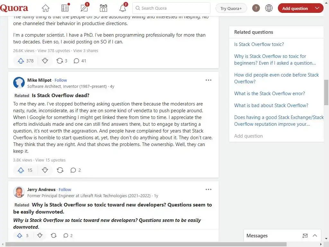Click the '4y' timestamp on Mike Milpot's answer
329x247 pixels.
click(112, 86)
